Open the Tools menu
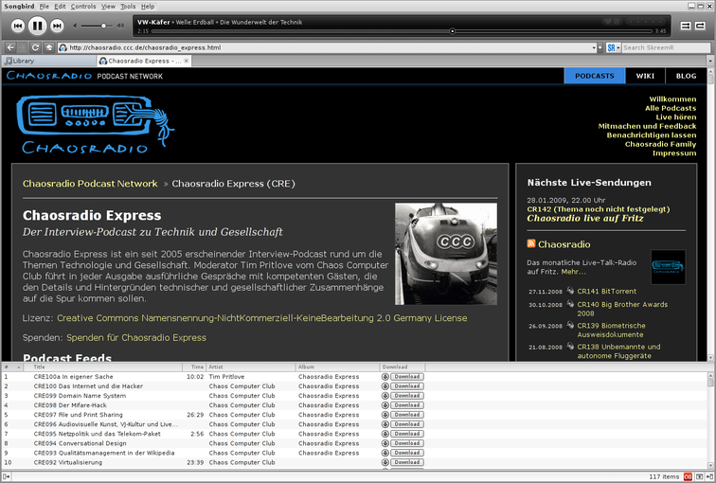This screenshot has width=716, height=483. 128,7
